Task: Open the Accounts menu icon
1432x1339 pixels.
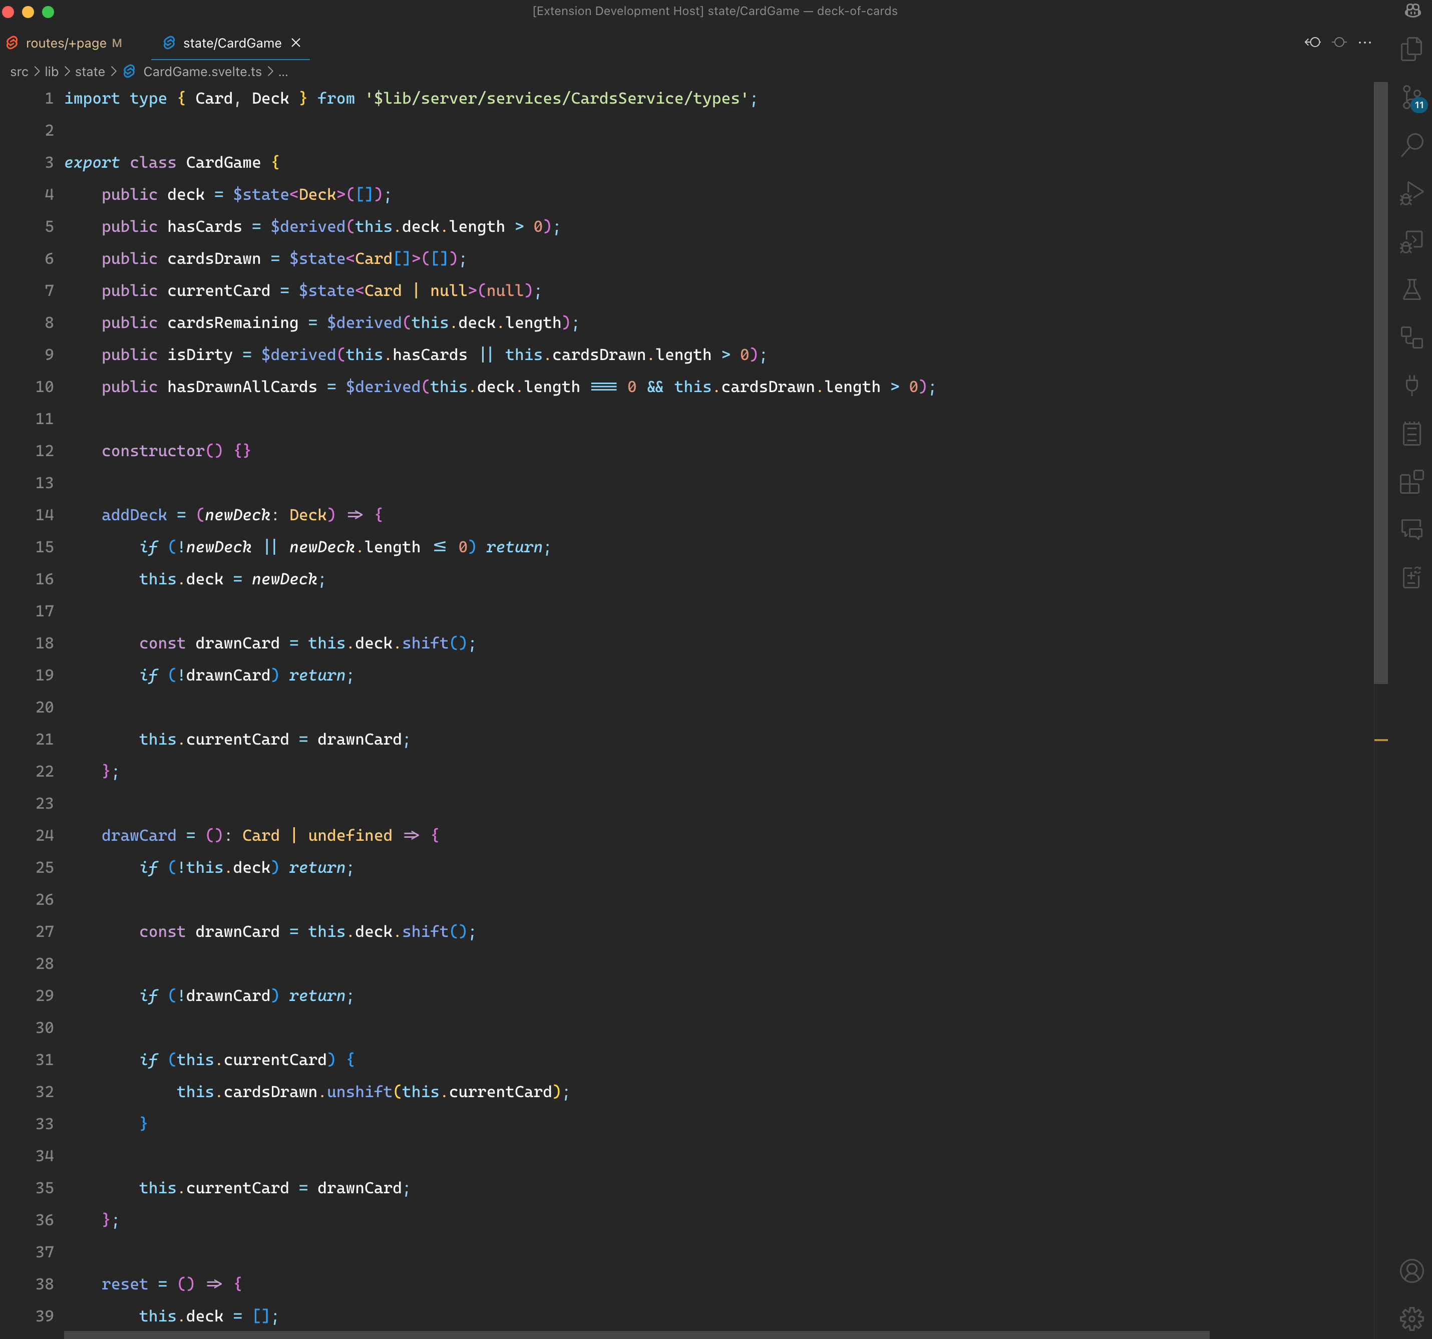Action: point(1411,1270)
